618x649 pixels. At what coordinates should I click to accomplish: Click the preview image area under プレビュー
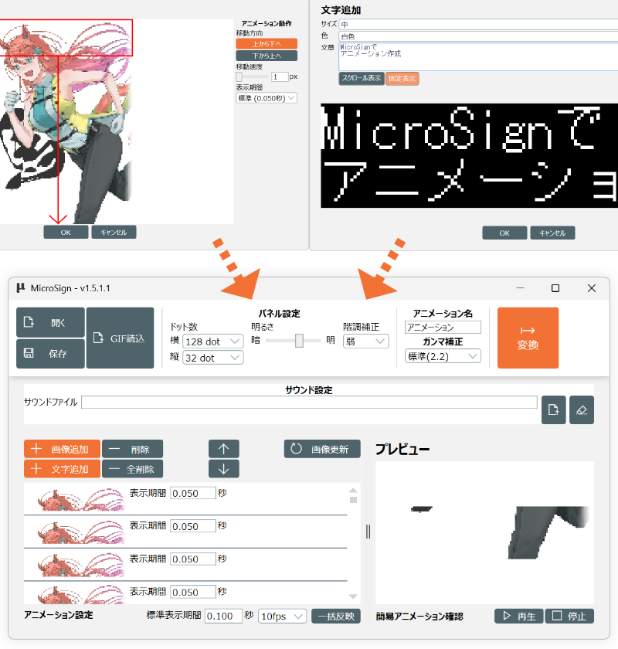(x=484, y=532)
